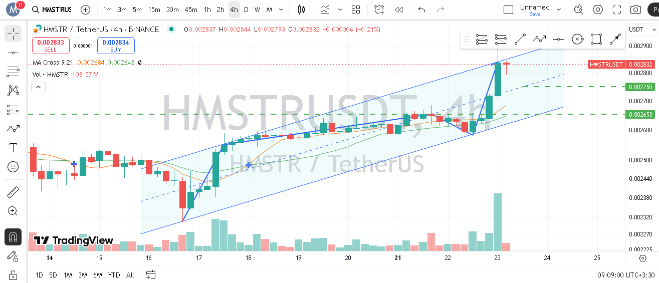The image size is (659, 283).
Task: Select the 1h interval
Action: tap(207, 10)
